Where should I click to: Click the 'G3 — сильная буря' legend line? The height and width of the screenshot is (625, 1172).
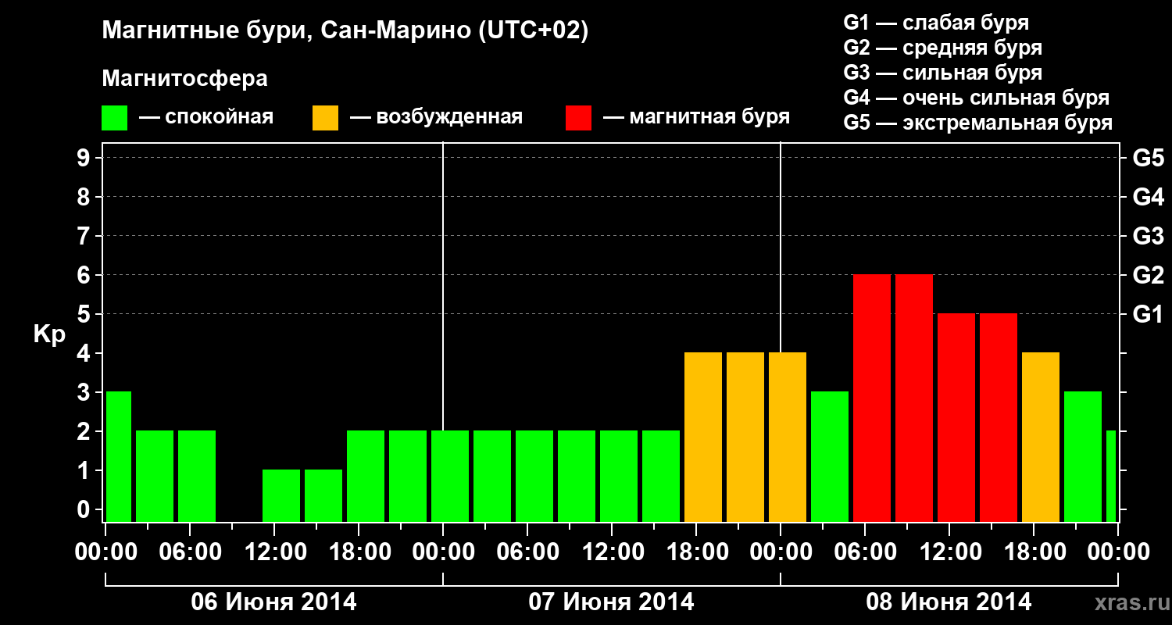(x=943, y=73)
